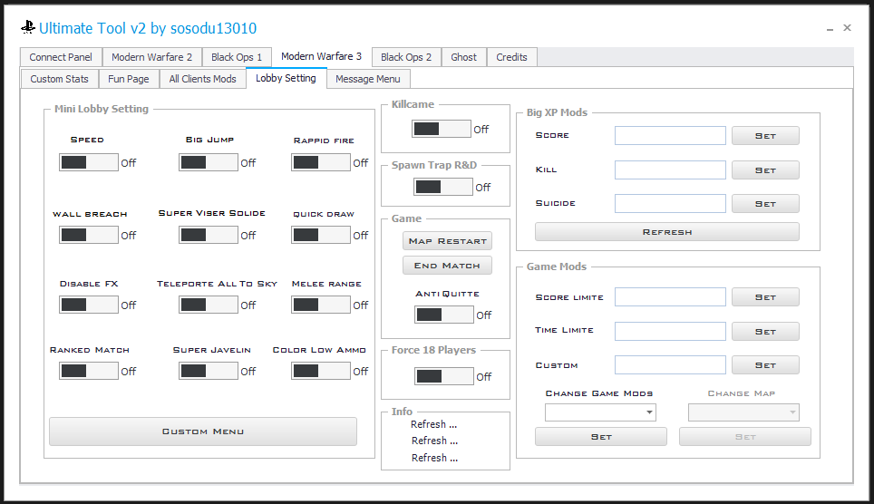
Task: Switch to Fun Page sub-tab
Action: pyautogui.click(x=128, y=79)
